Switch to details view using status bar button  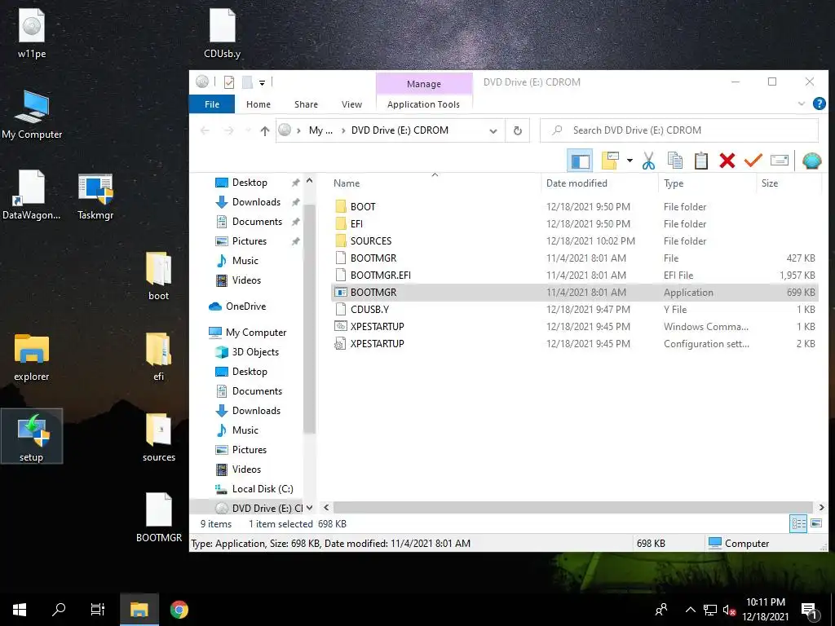(x=798, y=524)
